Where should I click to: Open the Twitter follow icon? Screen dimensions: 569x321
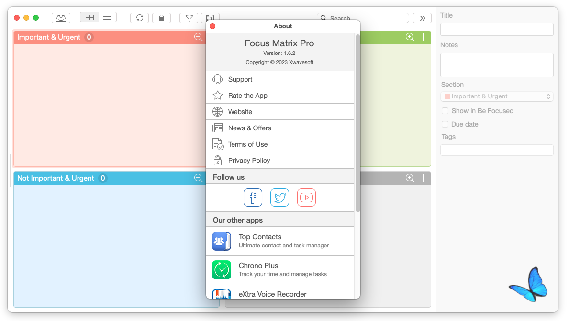point(280,197)
